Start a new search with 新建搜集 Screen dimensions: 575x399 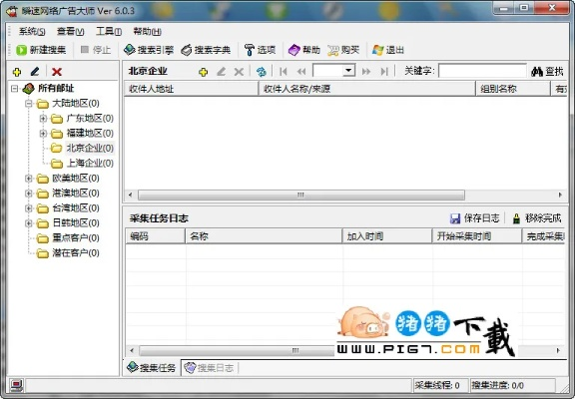[41, 50]
